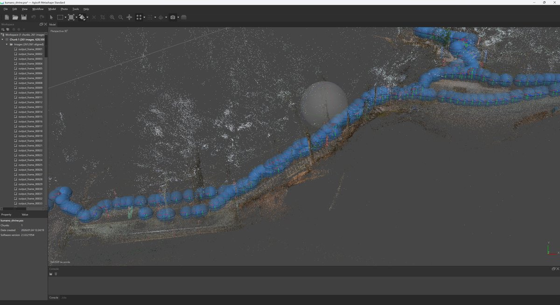Open the Help menu
Screen dimensions: 560x305
(x=86, y=9)
